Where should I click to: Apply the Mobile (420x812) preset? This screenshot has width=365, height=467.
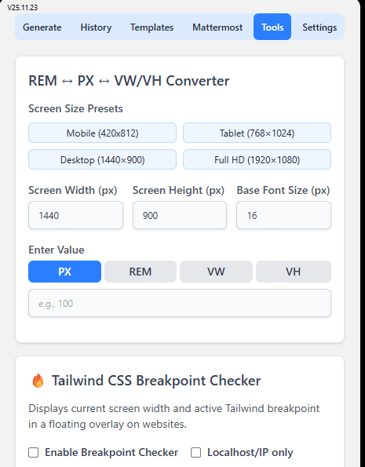(102, 133)
